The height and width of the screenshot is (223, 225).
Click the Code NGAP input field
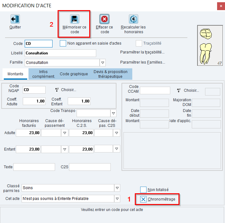pyautogui.click(x=34, y=90)
